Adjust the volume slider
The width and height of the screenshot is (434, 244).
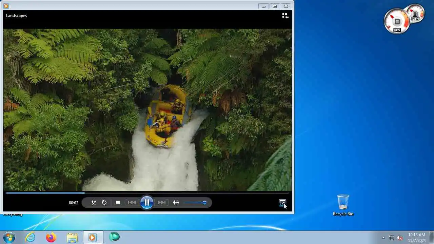click(x=195, y=203)
